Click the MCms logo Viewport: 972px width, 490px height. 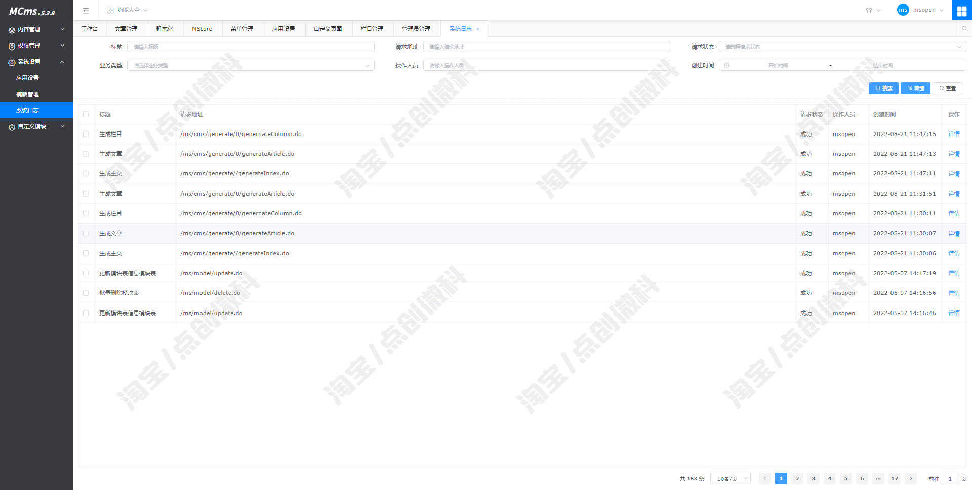(x=32, y=11)
